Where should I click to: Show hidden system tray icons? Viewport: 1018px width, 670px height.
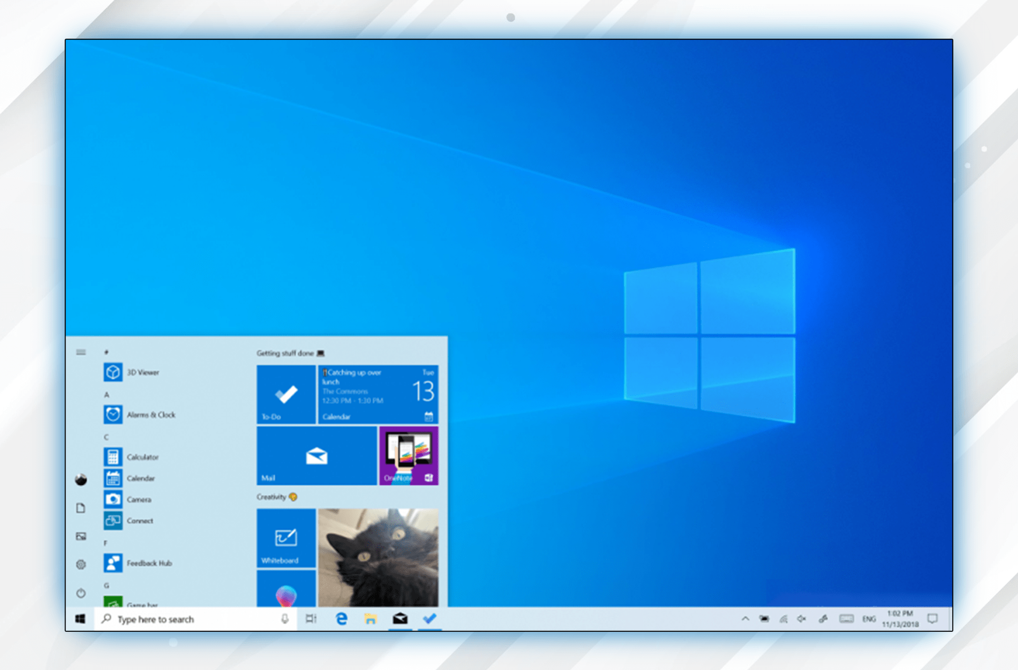pyautogui.click(x=745, y=619)
